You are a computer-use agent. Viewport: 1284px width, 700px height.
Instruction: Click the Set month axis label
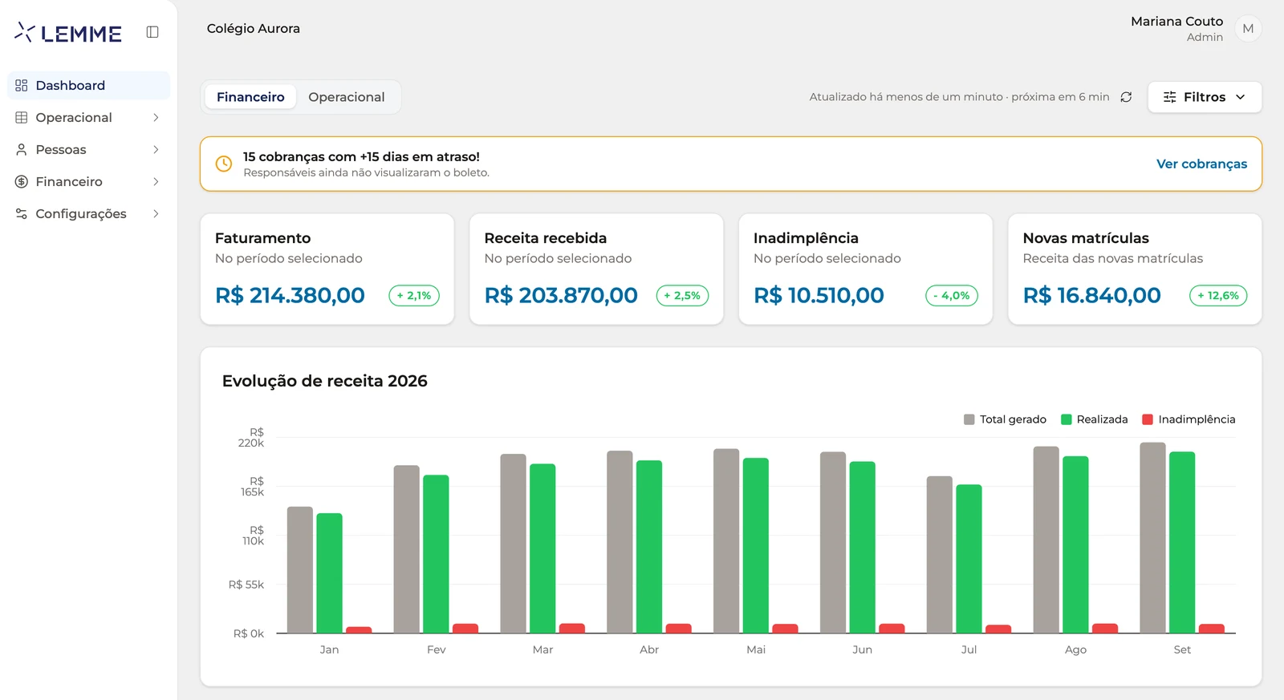[x=1182, y=649]
